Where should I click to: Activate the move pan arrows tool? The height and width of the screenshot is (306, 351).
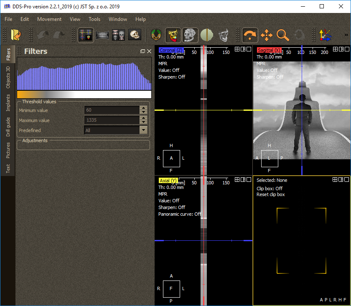266,35
